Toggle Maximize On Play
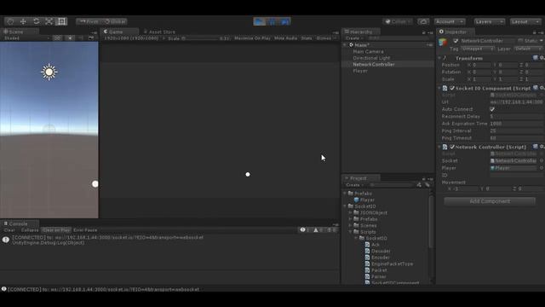Image resolution: width=545 pixels, height=307 pixels. pos(252,38)
